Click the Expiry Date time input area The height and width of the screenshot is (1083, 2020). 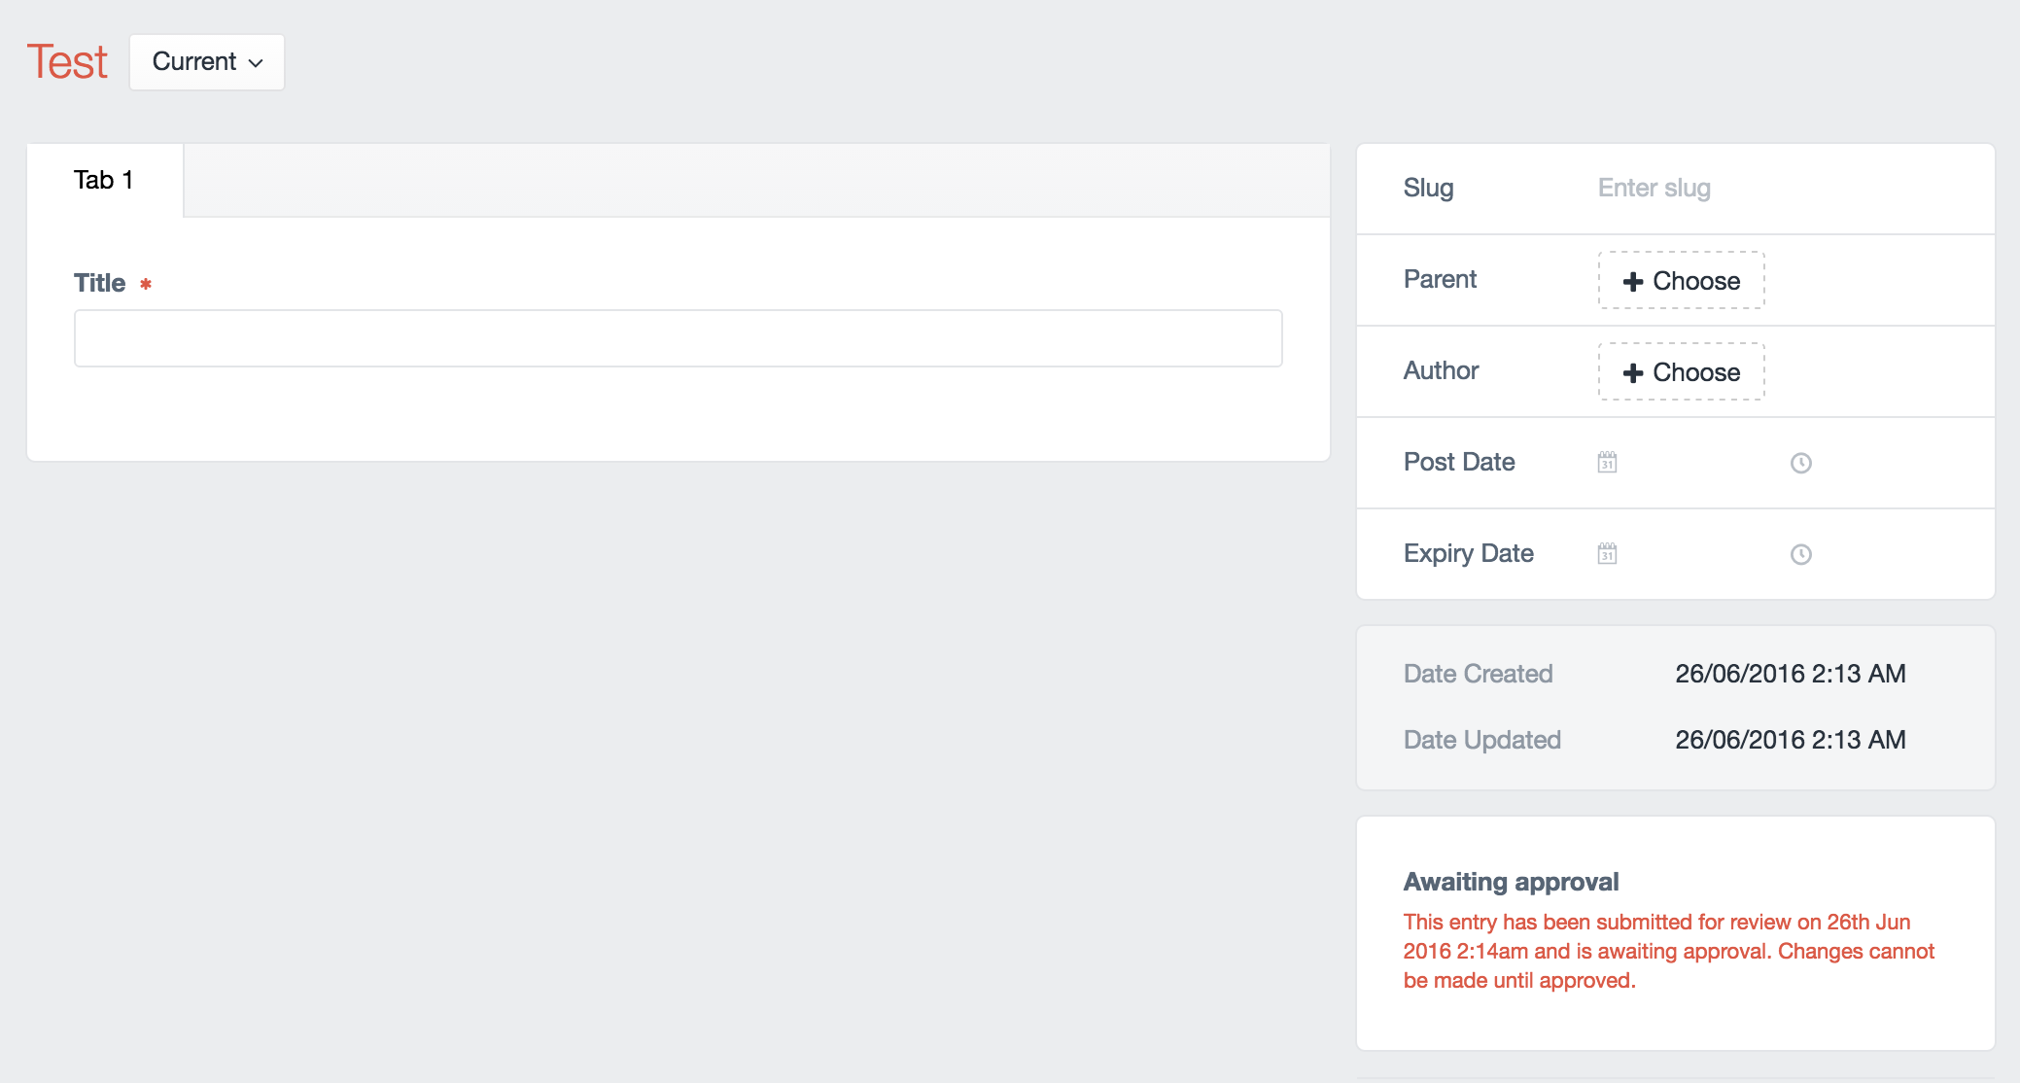1876,554
